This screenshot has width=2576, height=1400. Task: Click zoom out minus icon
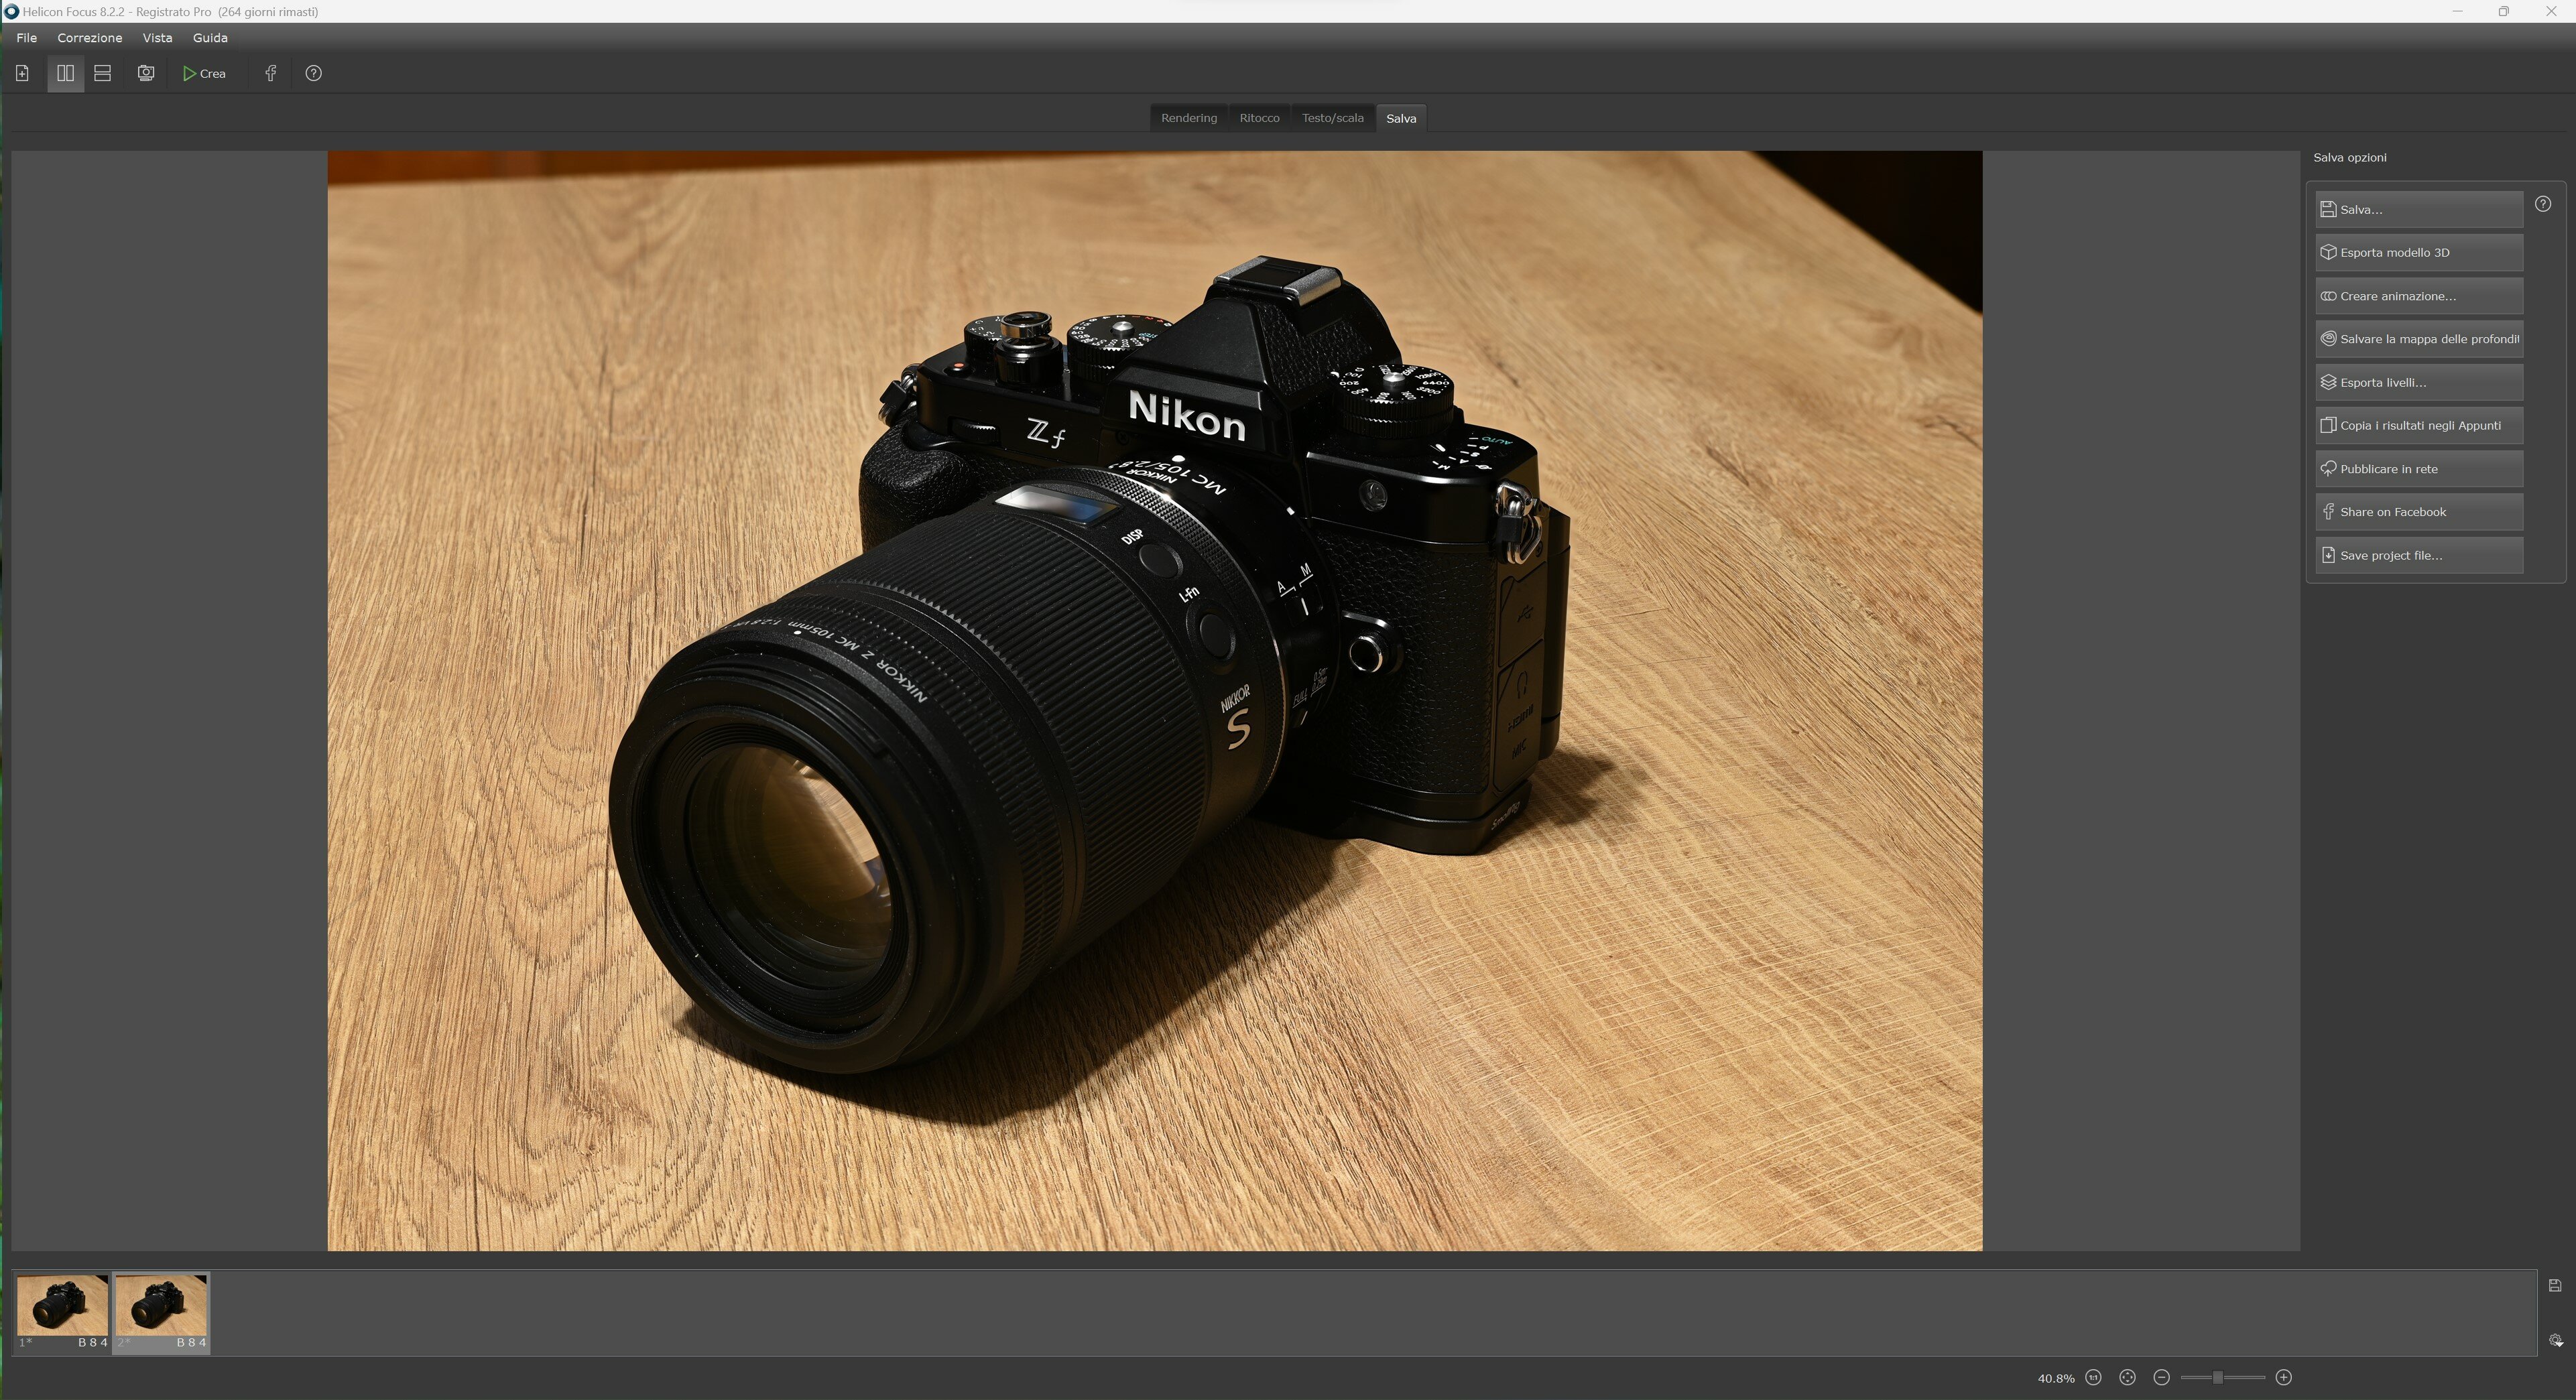coord(2161,1378)
